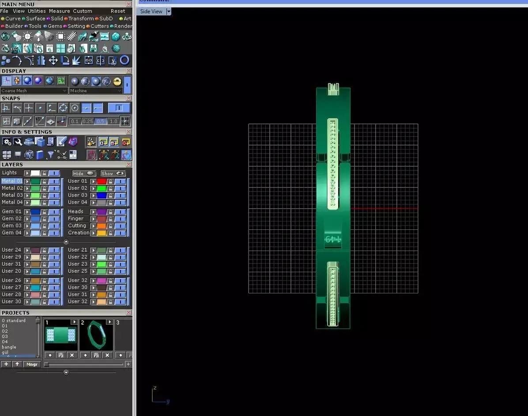This screenshot has height=416, width=528.
Task: Open the Machine display dropdown
Action: point(96,91)
